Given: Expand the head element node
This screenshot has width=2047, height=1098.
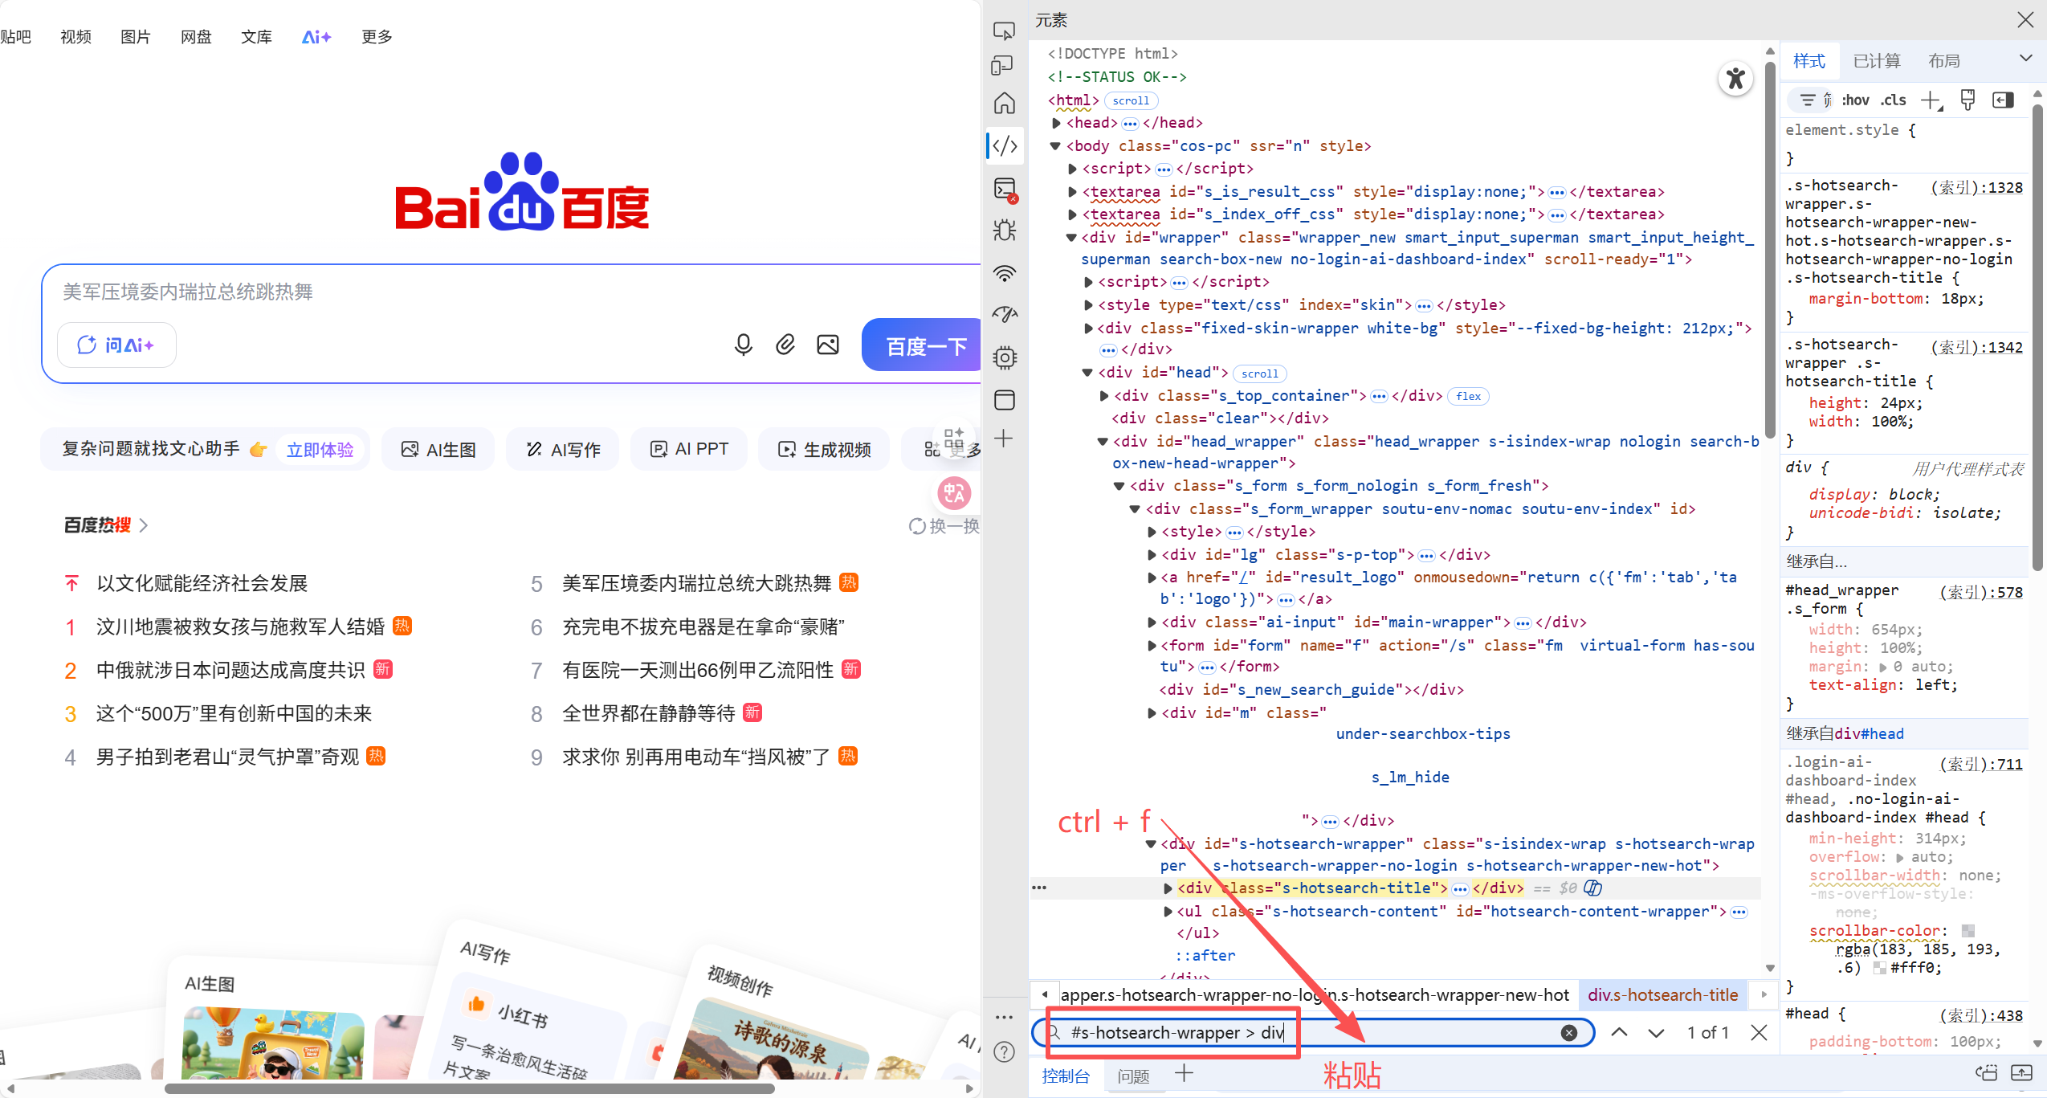Looking at the screenshot, I should click(x=1057, y=123).
